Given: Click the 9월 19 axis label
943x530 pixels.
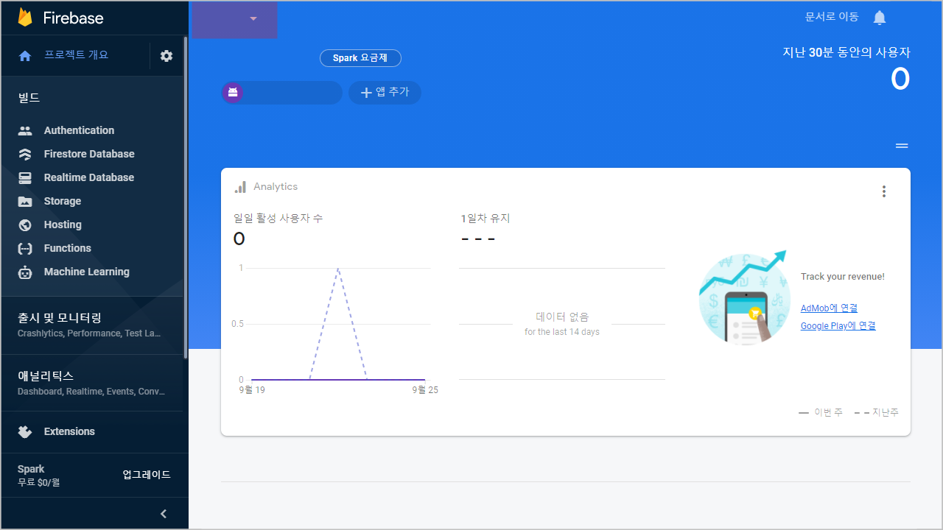Looking at the screenshot, I should 252,390.
